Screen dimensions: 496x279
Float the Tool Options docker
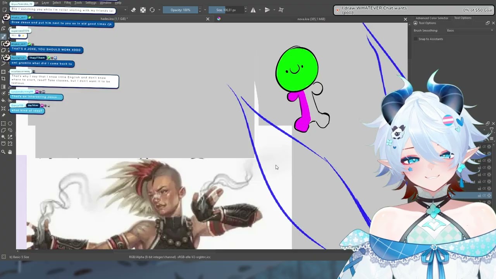pyautogui.click(x=487, y=23)
